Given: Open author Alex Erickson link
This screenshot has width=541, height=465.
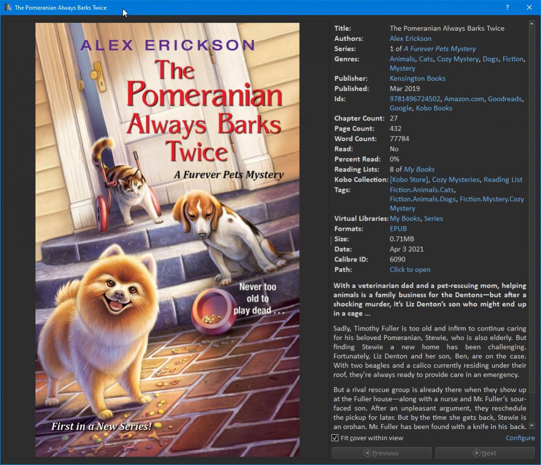Looking at the screenshot, I should [410, 38].
